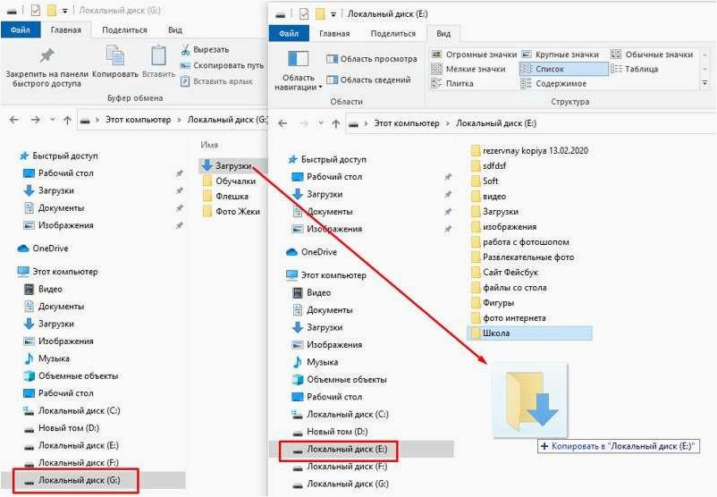This screenshot has height=497, width=717.
Task: Click the Вставить clipboard icon in G: window
Action: pyautogui.click(x=158, y=55)
